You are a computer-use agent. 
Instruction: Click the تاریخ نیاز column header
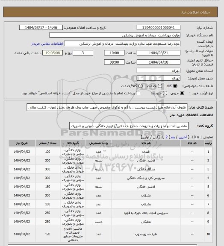[x=22, y=143]
